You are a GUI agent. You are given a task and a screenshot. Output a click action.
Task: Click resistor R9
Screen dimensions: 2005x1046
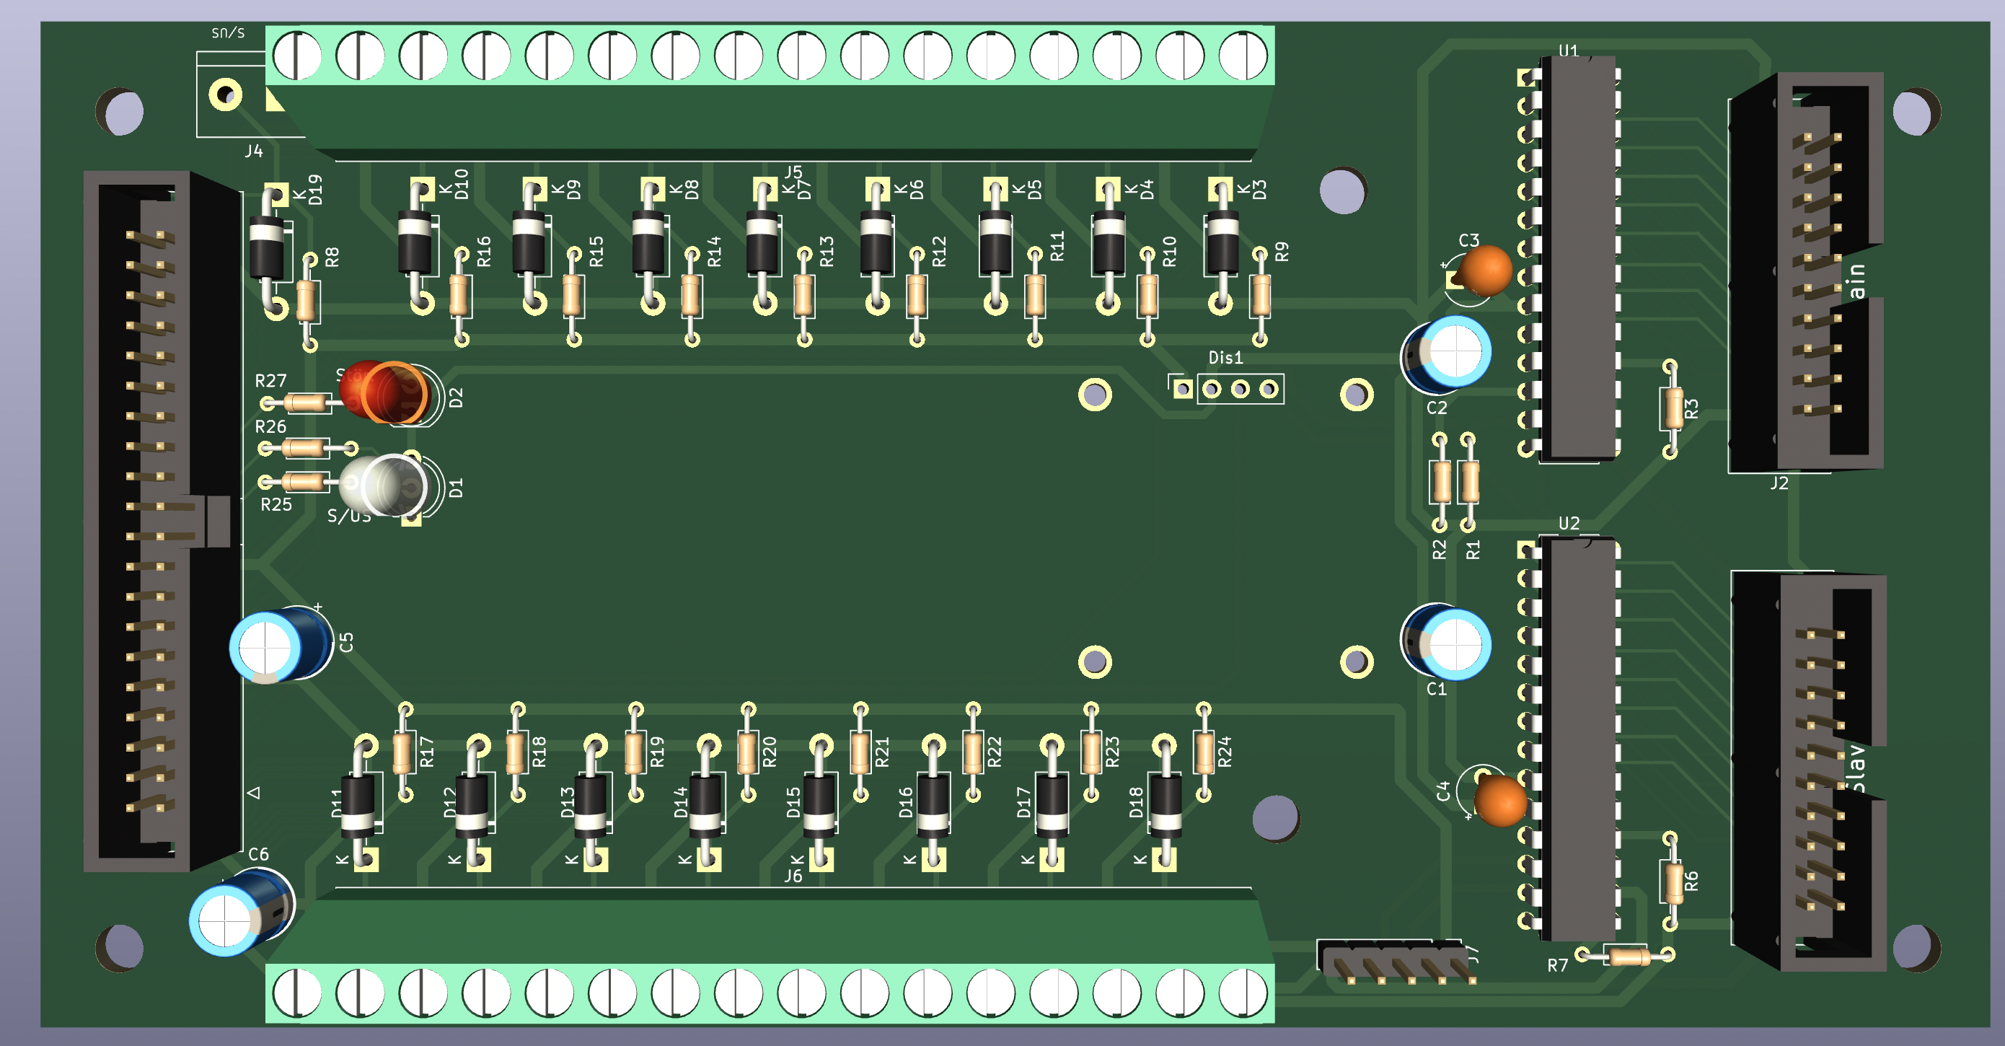[1260, 295]
